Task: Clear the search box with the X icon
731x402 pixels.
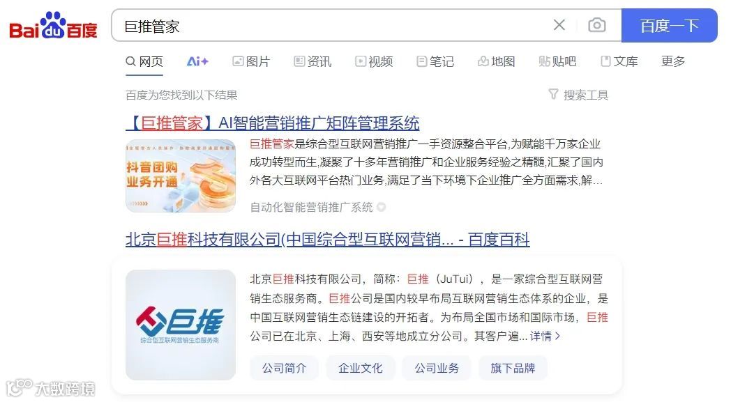Action: [559, 25]
